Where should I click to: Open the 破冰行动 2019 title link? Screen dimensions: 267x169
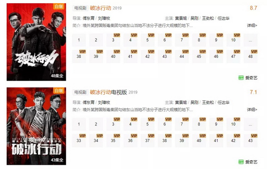tap(101, 8)
